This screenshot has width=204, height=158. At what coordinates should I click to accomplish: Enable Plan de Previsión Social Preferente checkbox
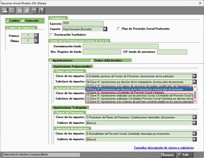119,29
